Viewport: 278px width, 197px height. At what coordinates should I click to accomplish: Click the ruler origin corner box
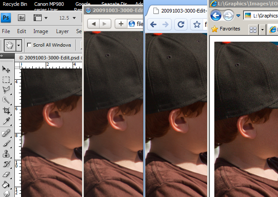pos(18,65)
